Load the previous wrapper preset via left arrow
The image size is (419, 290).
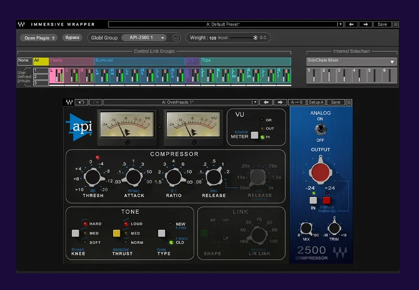tap(351, 24)
